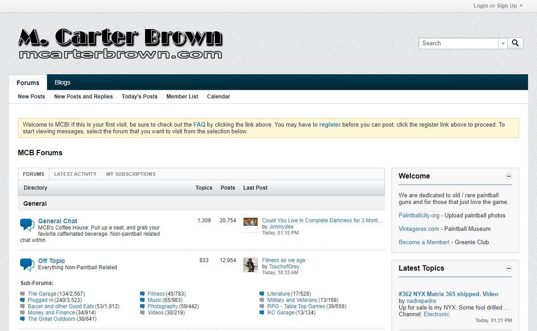Click the icon beside Literature sub-forum
537x331 pixels.
[x=262, y=294]
